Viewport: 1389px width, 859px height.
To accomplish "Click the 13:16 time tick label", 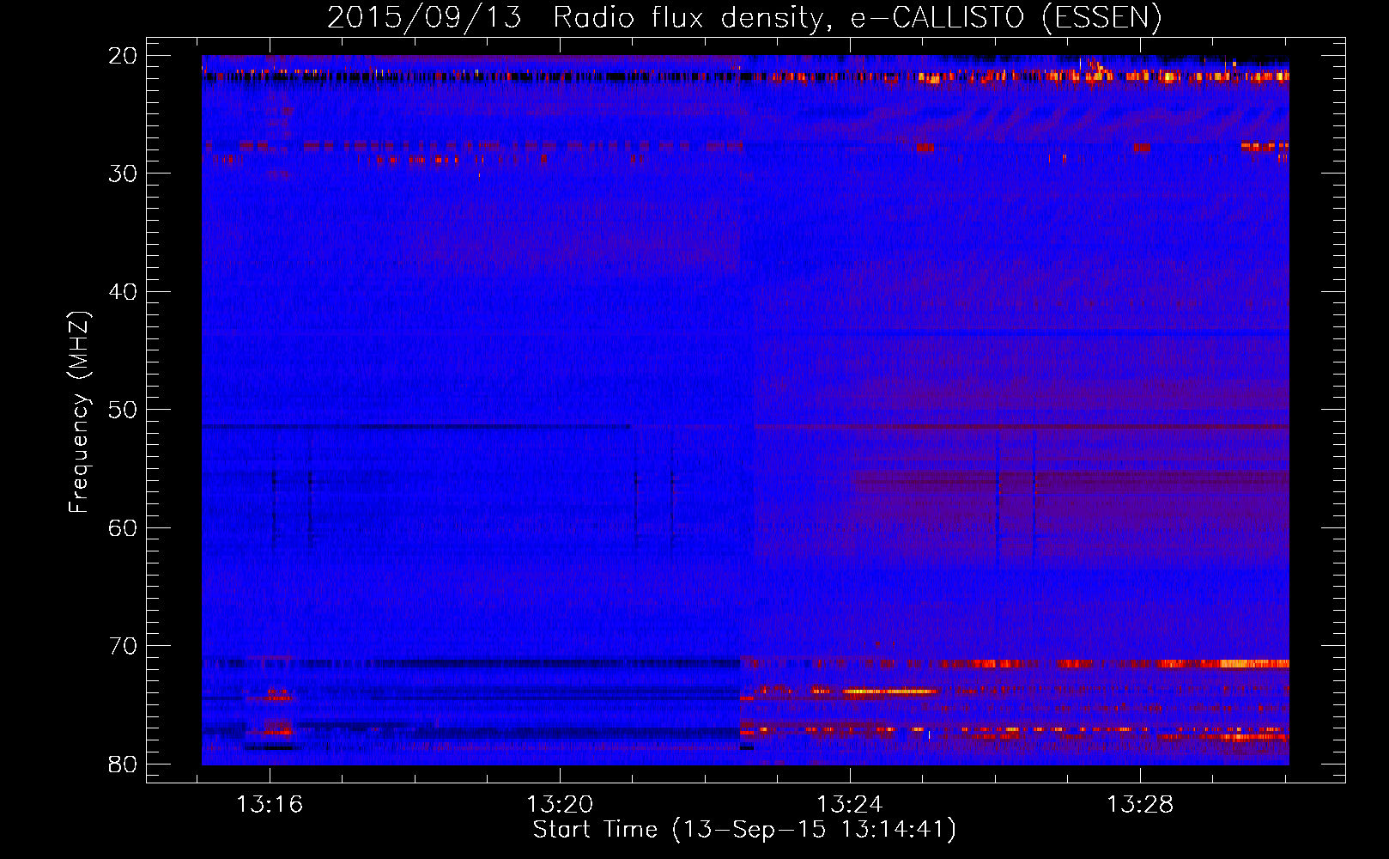I will pos(270,805).
